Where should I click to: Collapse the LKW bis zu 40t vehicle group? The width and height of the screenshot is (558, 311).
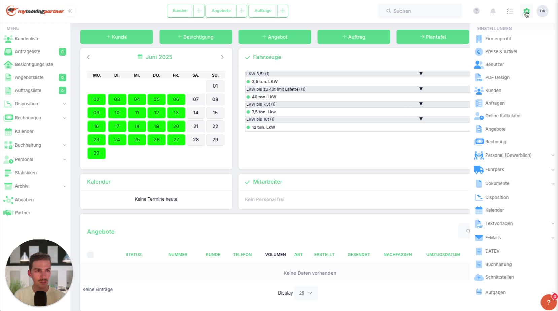point(421,89)
